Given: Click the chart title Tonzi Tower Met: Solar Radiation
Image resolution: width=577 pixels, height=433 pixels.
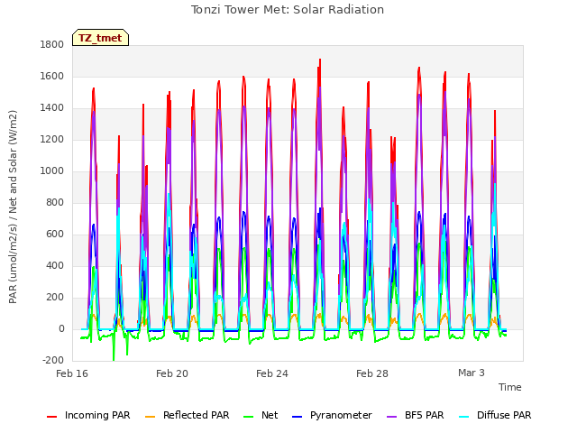Looking at the screenshot, I should click(x=288, y=10).
